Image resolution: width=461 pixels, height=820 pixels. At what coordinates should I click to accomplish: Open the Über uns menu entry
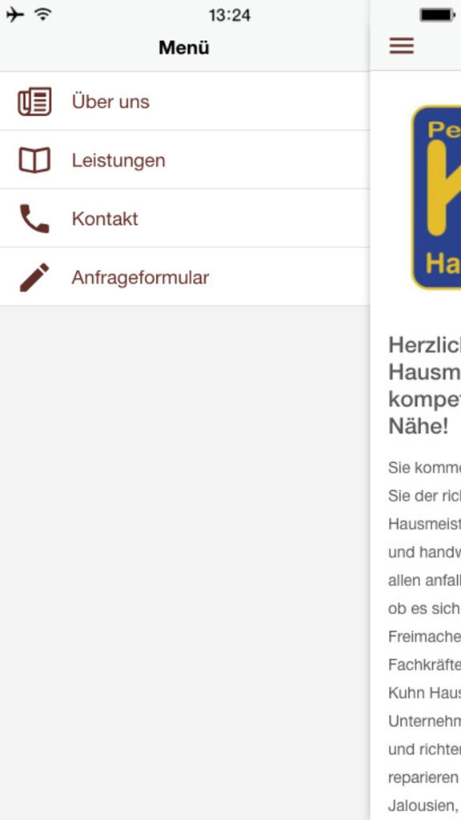click(x=185, y=102)
